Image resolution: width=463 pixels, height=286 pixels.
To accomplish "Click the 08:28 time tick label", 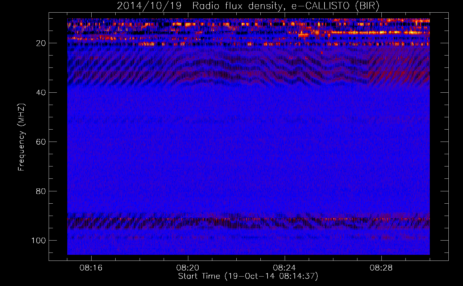I will click(x=381, y=268).
